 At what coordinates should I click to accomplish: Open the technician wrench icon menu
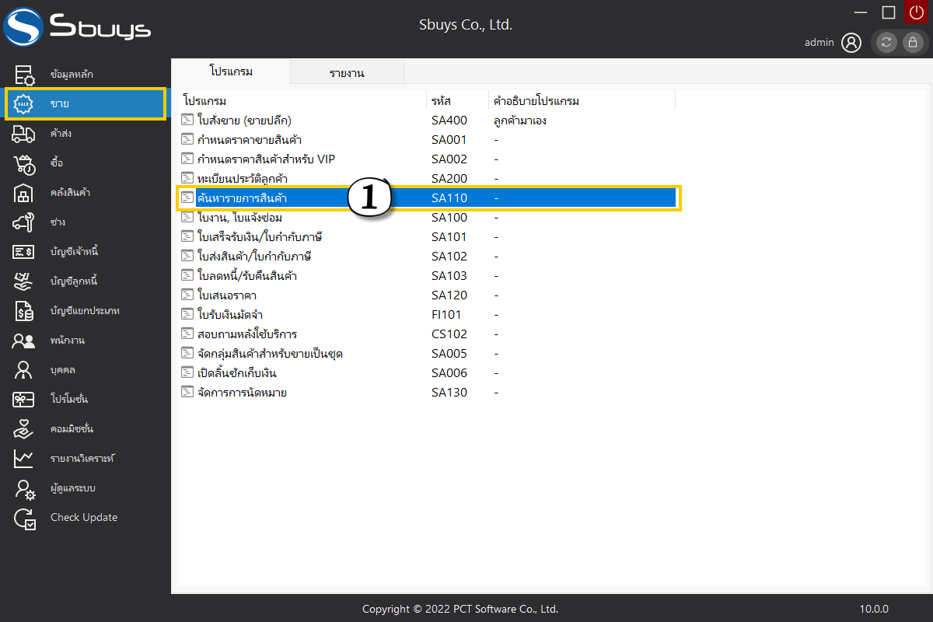click(24, 222)
